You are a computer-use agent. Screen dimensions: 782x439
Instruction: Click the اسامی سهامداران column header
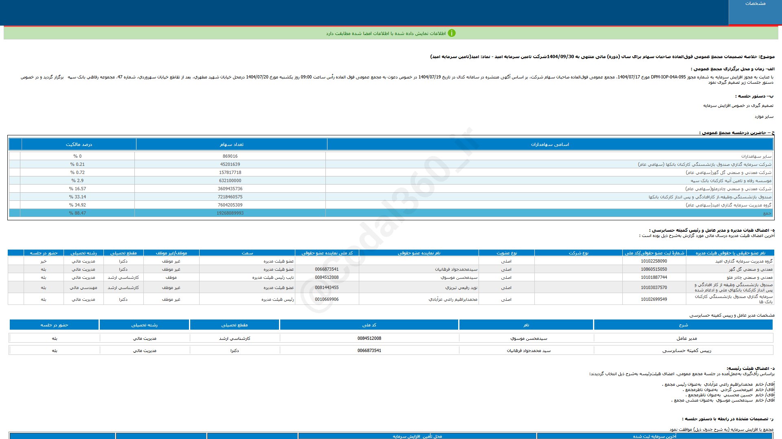point(550,144)
